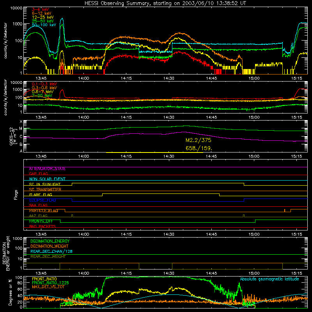The image size is (312, 312).
Task: Select the "FRONTS_OFF" flag label
Action: [x=41, y=221]
